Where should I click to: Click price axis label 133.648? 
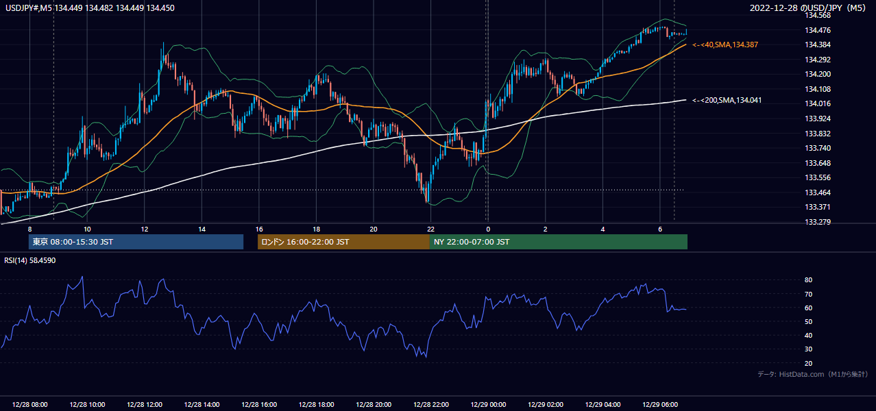pos(818,163)
